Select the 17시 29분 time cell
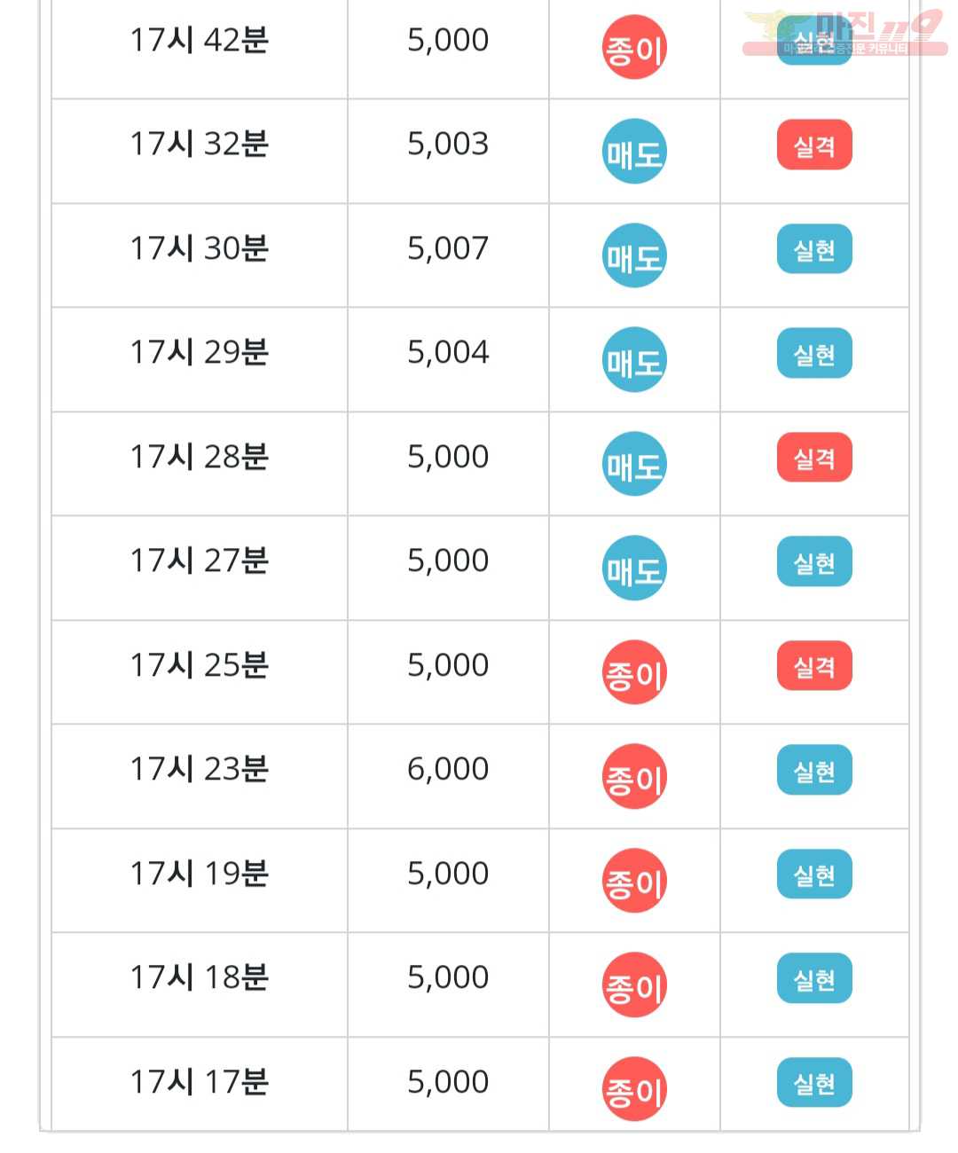The height and width of the screenshot is (1153, 958). (200, 360)
